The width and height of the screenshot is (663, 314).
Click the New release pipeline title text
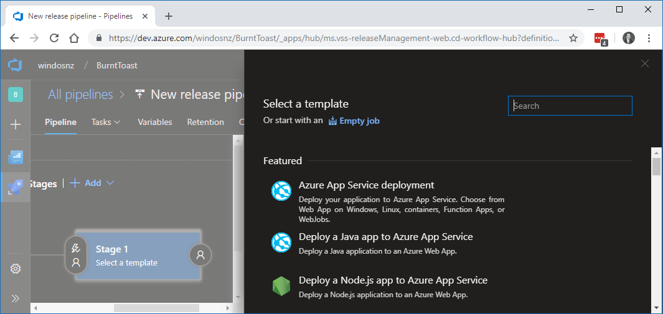197,94
